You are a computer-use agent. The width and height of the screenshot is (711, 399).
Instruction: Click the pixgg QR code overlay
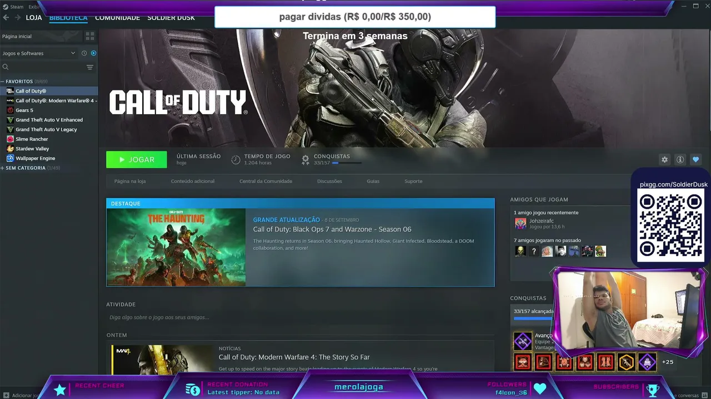671,226
